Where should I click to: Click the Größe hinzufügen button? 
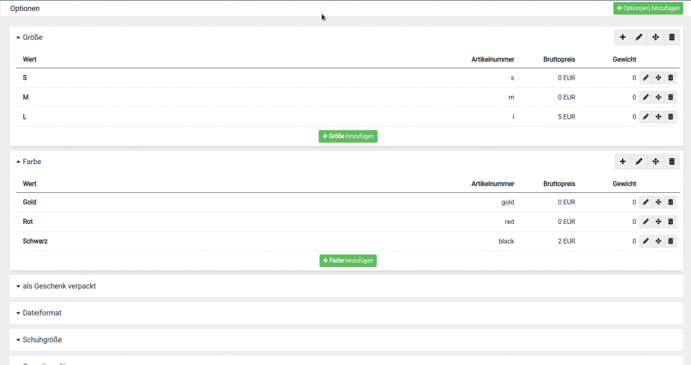(x=348, y=136)
